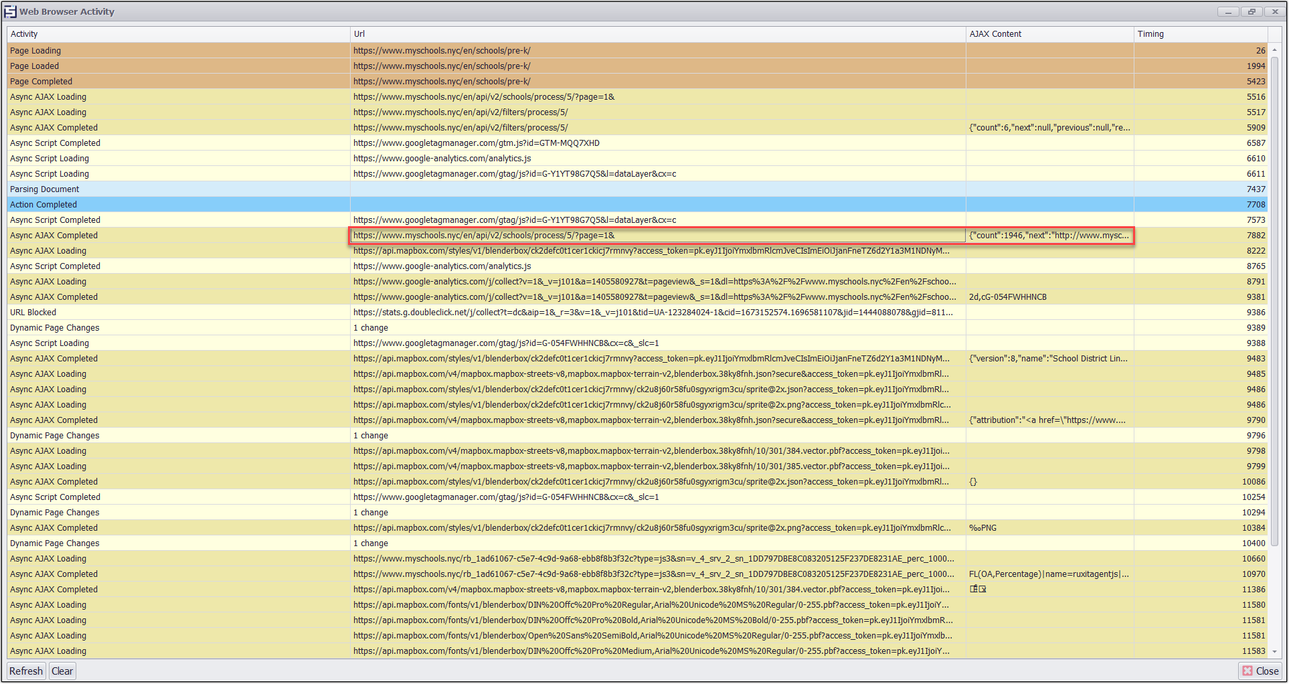Restore the window using the title bar button
Viewport: 1289px width, 684px height.
pos(1251,11)
